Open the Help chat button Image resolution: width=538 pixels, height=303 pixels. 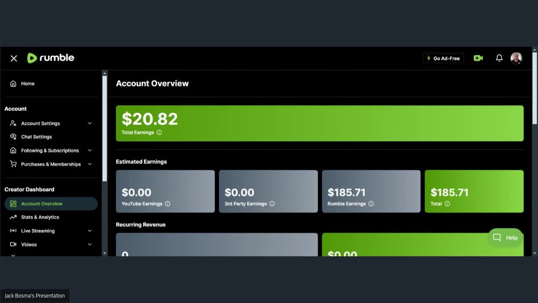coord(505,238)
